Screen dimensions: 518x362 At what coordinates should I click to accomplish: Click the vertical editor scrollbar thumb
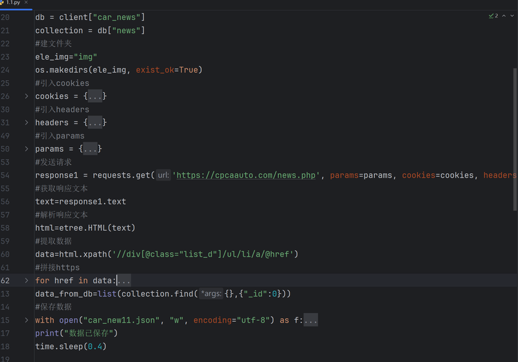(515, 139)
